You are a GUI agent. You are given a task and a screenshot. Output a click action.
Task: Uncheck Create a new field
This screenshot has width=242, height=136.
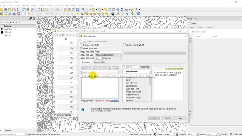point(81,45)
